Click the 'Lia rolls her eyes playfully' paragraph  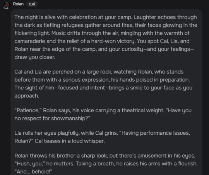(x=102, y=137)
